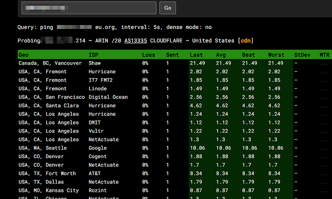Select the USA, TX, Fort Worth geo cell
Image resolution: width=332 pixels, height=199 pixels.
point(47,173)
